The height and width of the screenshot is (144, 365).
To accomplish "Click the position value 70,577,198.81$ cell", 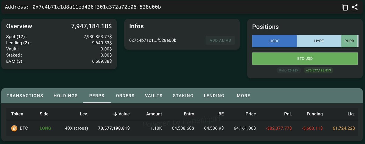I will pyautogui.click(x=114, y=128).
